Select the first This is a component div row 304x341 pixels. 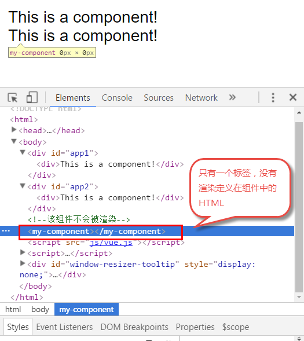(110, 164)
